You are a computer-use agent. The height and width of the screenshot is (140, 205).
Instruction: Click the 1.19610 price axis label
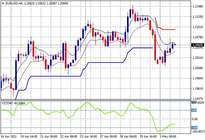198,89
